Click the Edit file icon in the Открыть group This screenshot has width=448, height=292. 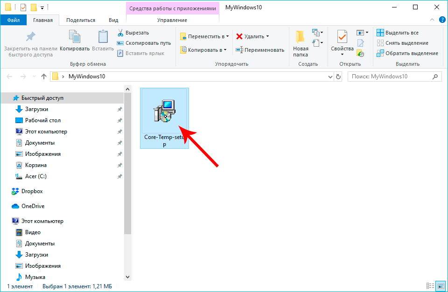click(361, 43)
